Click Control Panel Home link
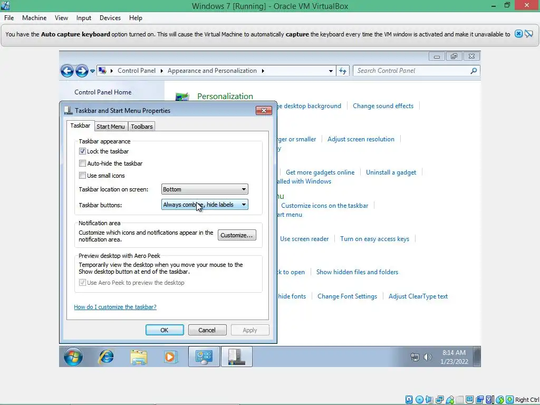Screen dimensions: 540x405 tap(103, 92)
